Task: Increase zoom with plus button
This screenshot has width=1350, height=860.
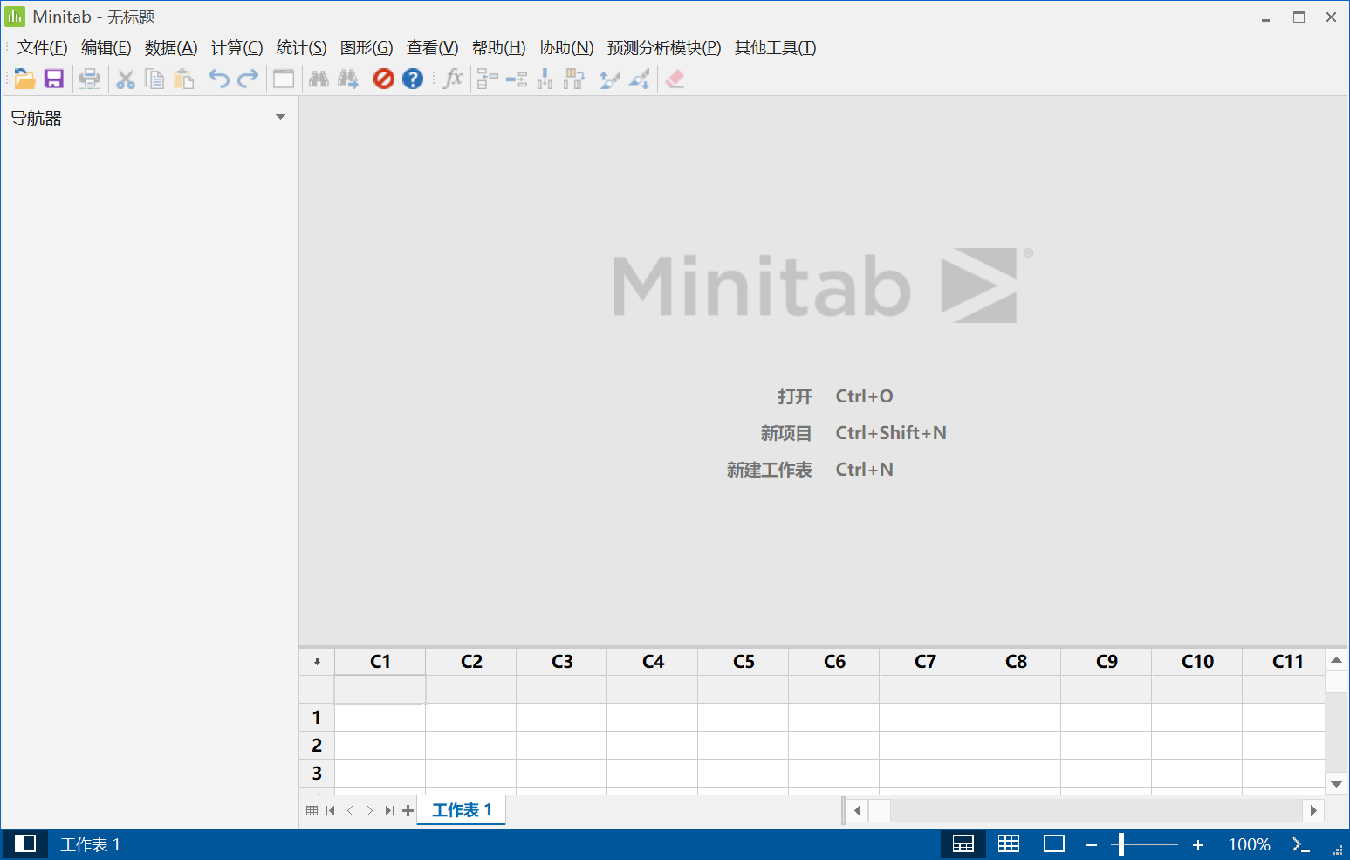Action: click(x=1198, y=844)
